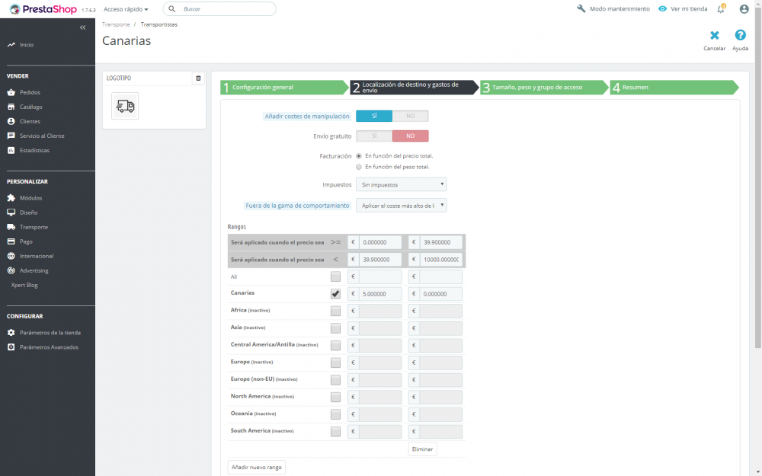The width and height of the screenshot is (762, 476).
Task: Click the carrier truck logo thumbnail
Action: [x=125, y=106]
